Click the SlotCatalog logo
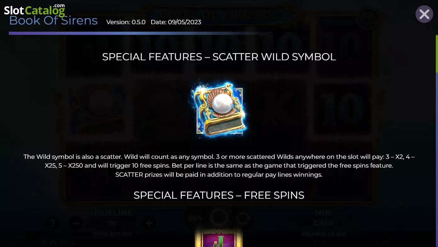Screen dimensions: 438x247 (x=35, y=10)
